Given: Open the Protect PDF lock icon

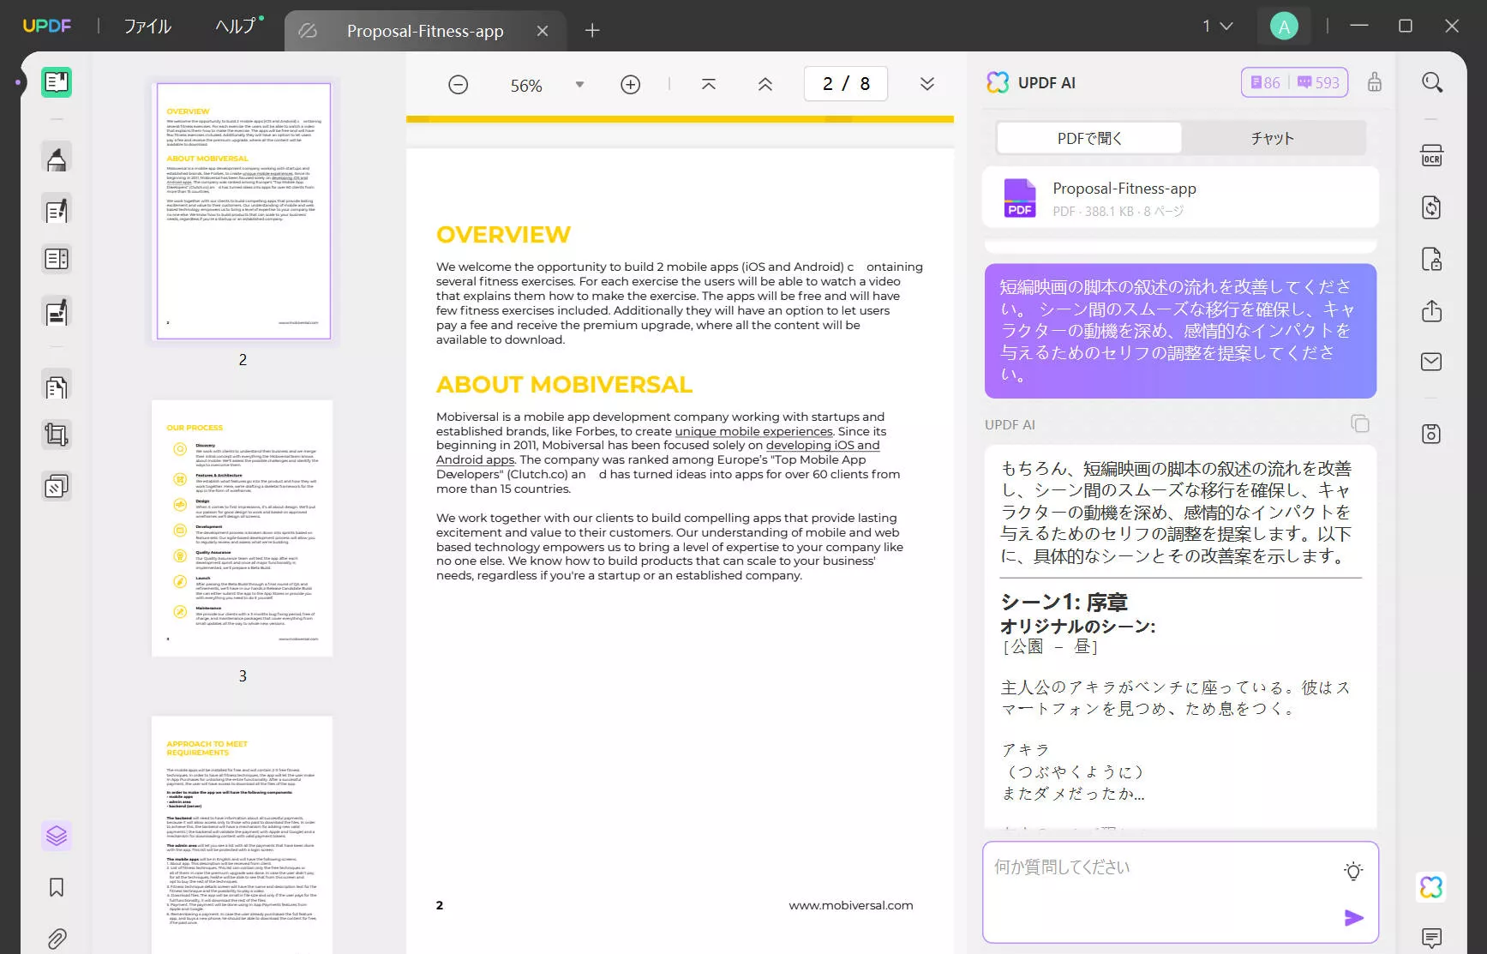Looking at the screenshot, I should (1432, 259).
